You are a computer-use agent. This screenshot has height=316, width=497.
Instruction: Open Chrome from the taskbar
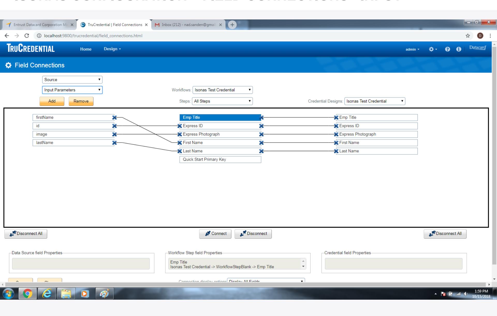coord(27,294)
